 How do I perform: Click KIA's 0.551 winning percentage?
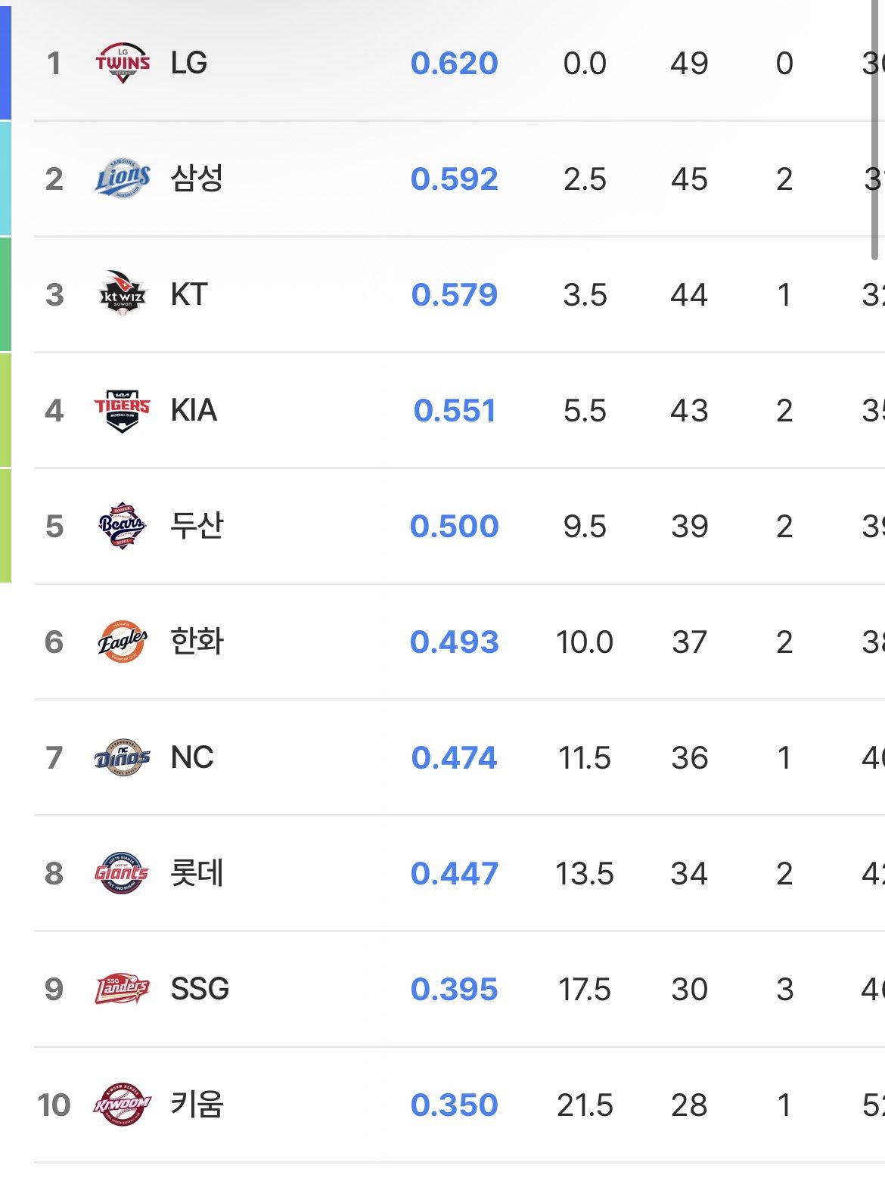(455, 411)
